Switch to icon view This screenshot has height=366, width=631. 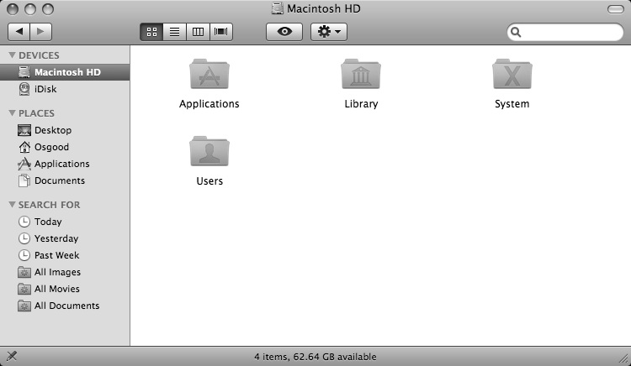point(151,32)
